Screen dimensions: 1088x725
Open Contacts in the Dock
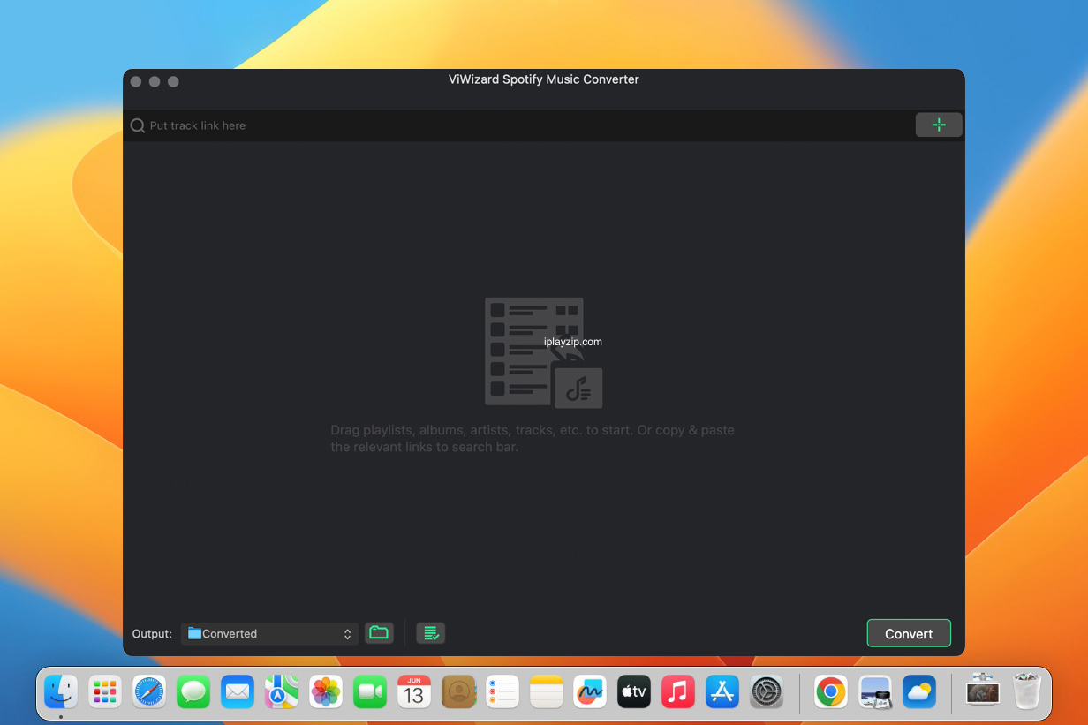(x=458, y=692)
